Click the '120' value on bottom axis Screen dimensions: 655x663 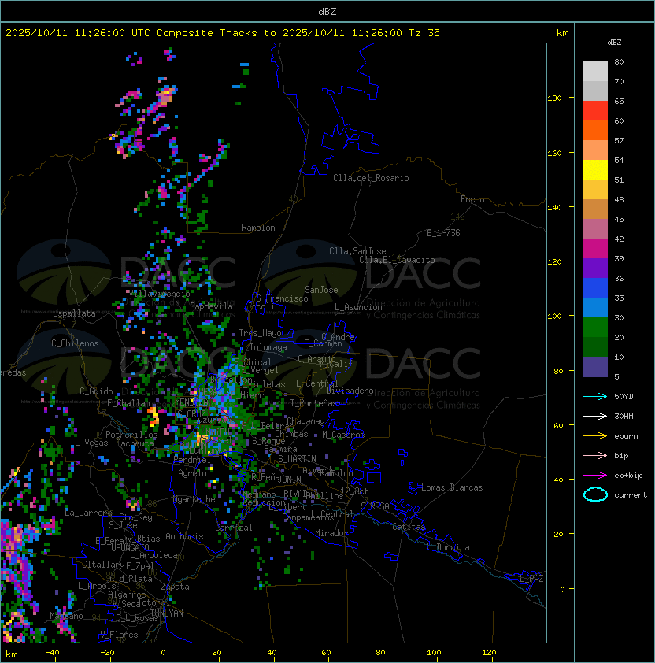click(488, 653)
